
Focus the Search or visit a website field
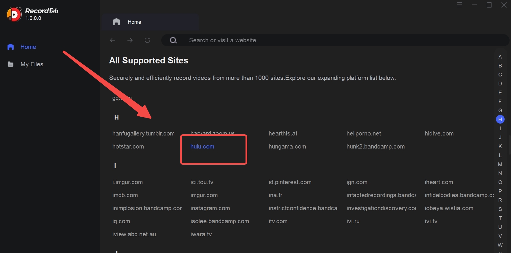(335, 40)
